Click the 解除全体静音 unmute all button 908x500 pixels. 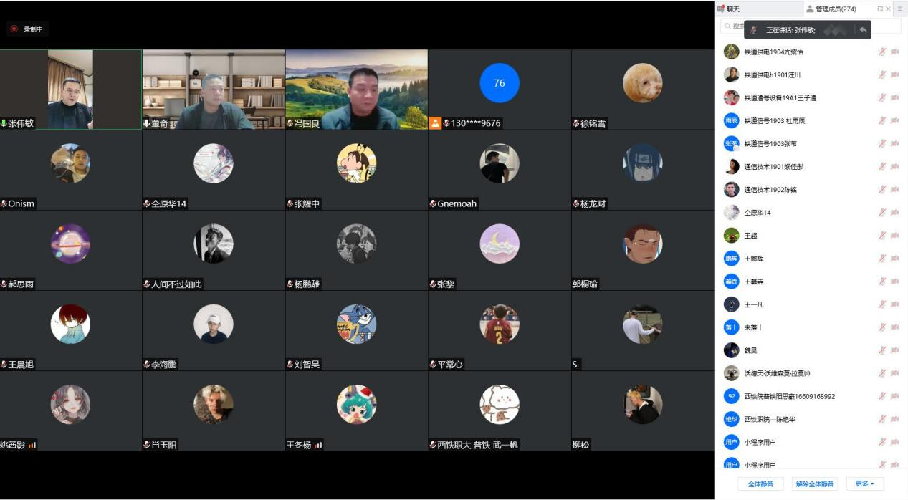(815, 484)
